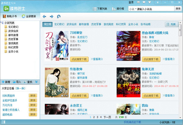Toggle 列表 list view button
This screenshot has width=183, height=125.
pyautogui.click(x=171, y=24)
